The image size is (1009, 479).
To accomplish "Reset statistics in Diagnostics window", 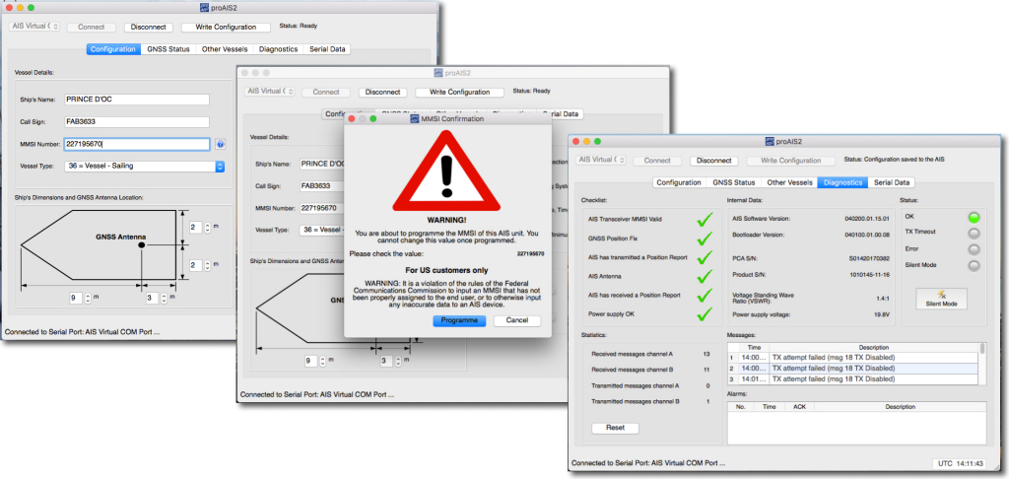I will (615, 428).
